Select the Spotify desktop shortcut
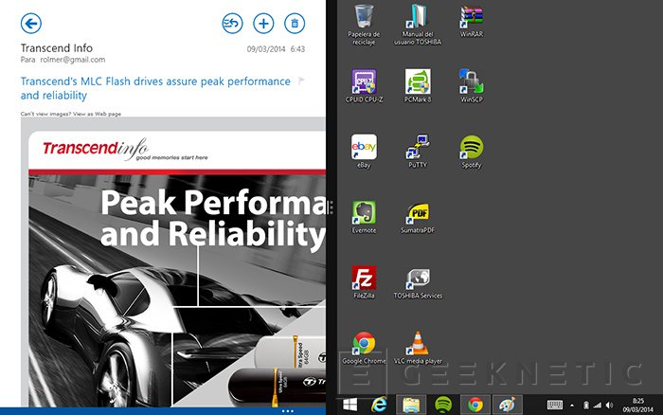The height and width of the screenshot is (415, 663). pos(472,152)
